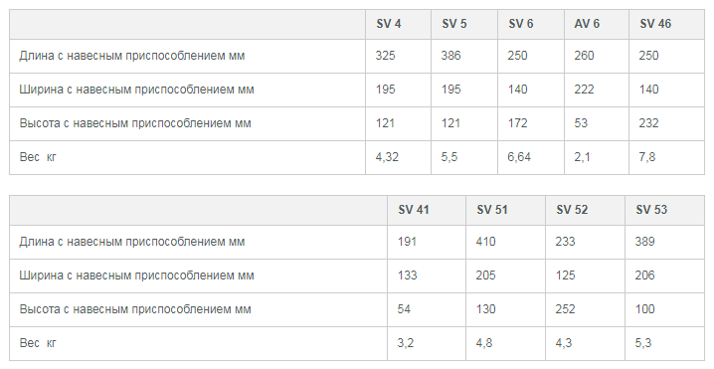Select height value 252 for SV 52
714x369 pixels.
565,309
